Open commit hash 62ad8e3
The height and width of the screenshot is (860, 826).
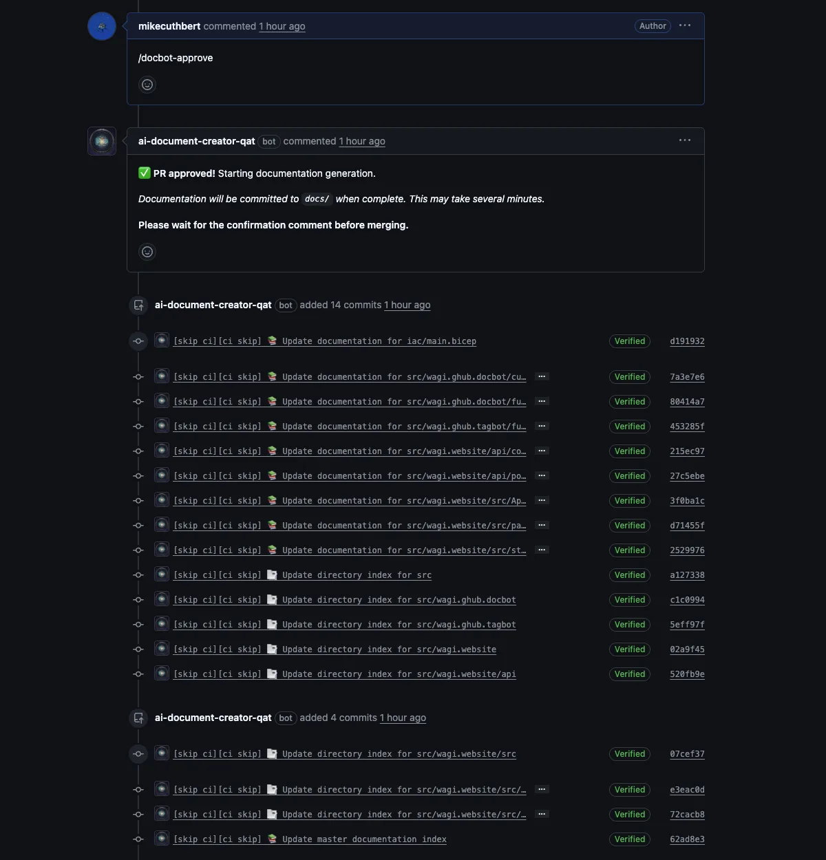687,839
